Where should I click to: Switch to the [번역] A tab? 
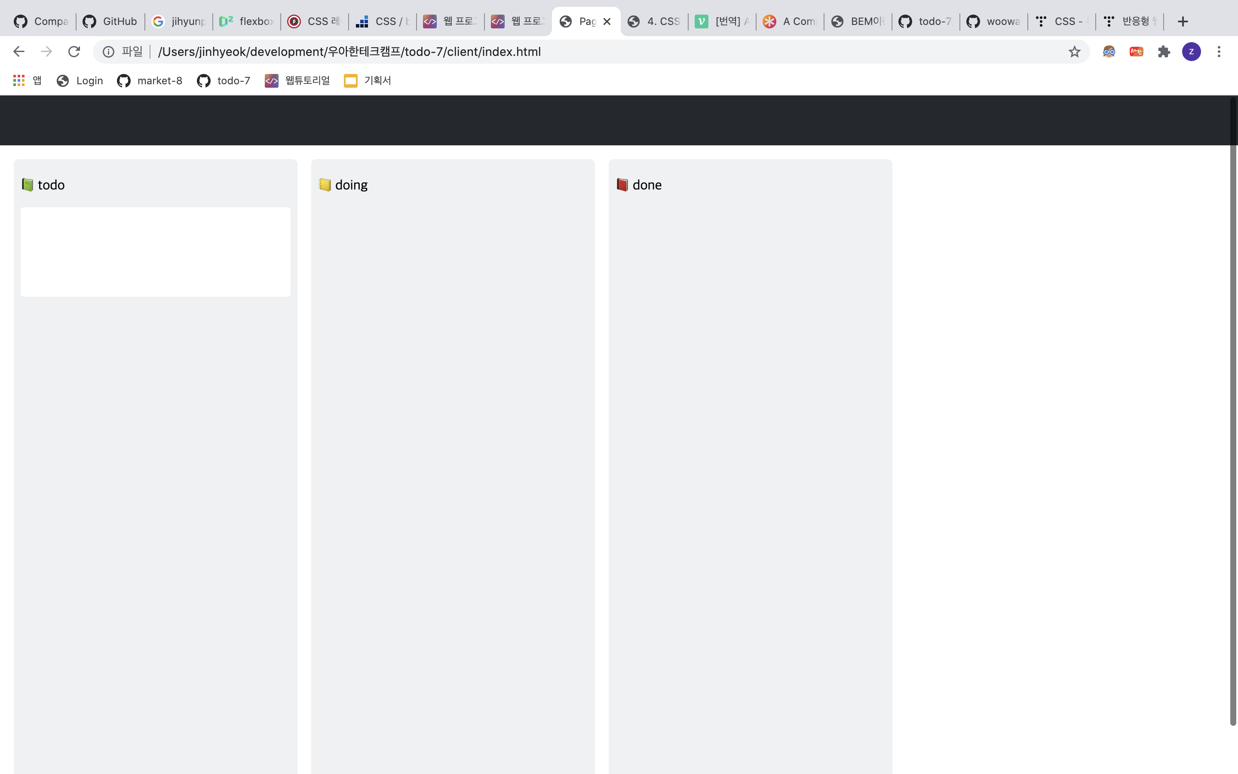point(722,21)
